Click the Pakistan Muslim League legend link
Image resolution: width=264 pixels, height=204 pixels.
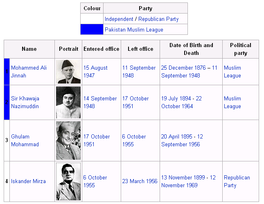click(x=134, y=29)
